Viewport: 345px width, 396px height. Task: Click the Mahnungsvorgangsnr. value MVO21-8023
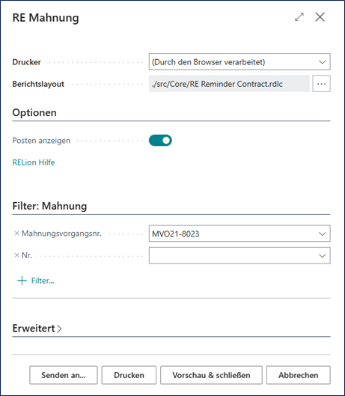pyautogui.click(x=176, y=234)
